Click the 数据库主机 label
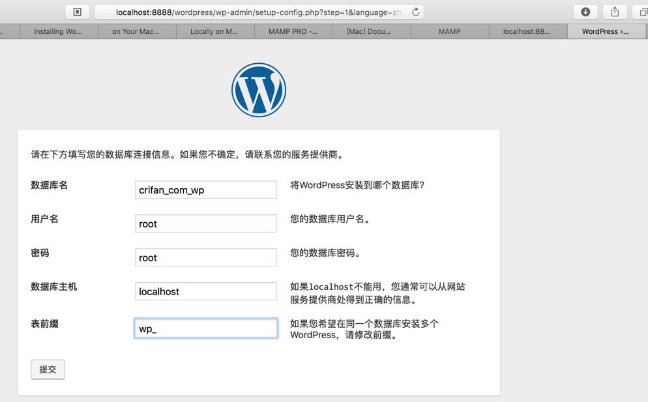 tap(53, 287)
